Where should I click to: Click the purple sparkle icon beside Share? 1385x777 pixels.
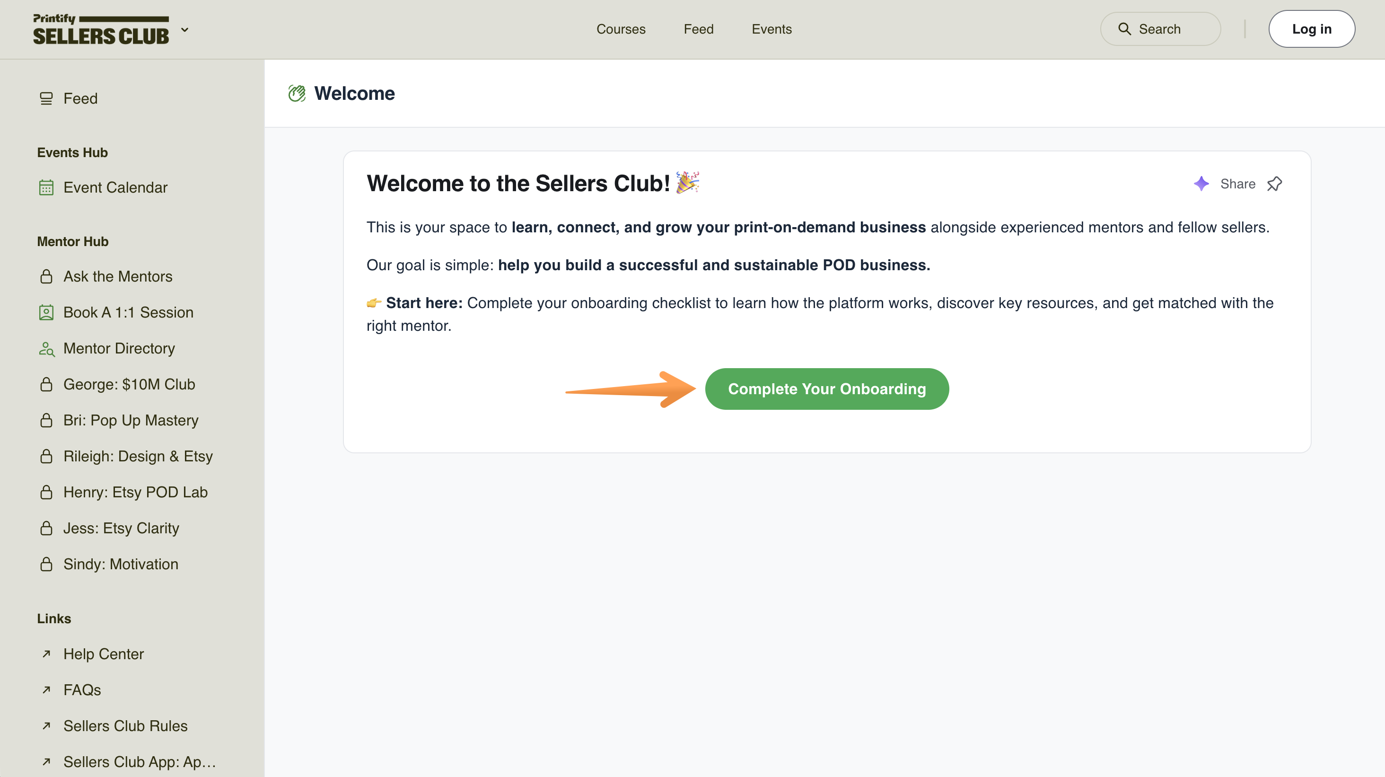[1201, 184]
